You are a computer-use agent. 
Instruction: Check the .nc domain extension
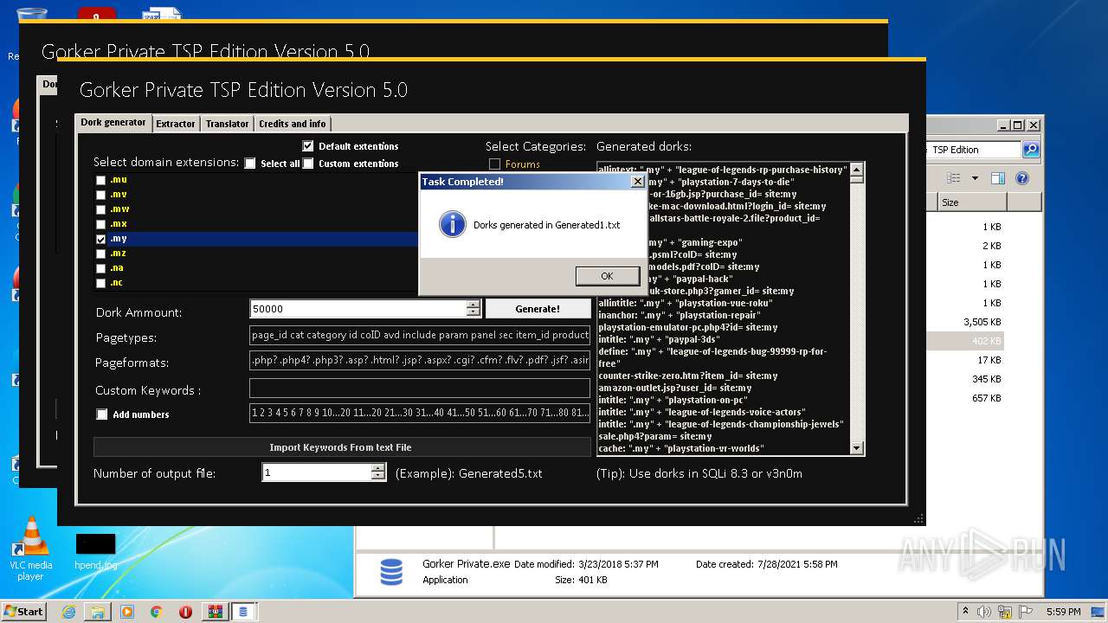[101, 283]
